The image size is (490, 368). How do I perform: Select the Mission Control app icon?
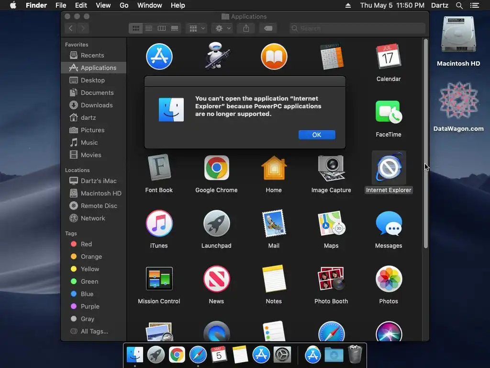click(159, 279)
